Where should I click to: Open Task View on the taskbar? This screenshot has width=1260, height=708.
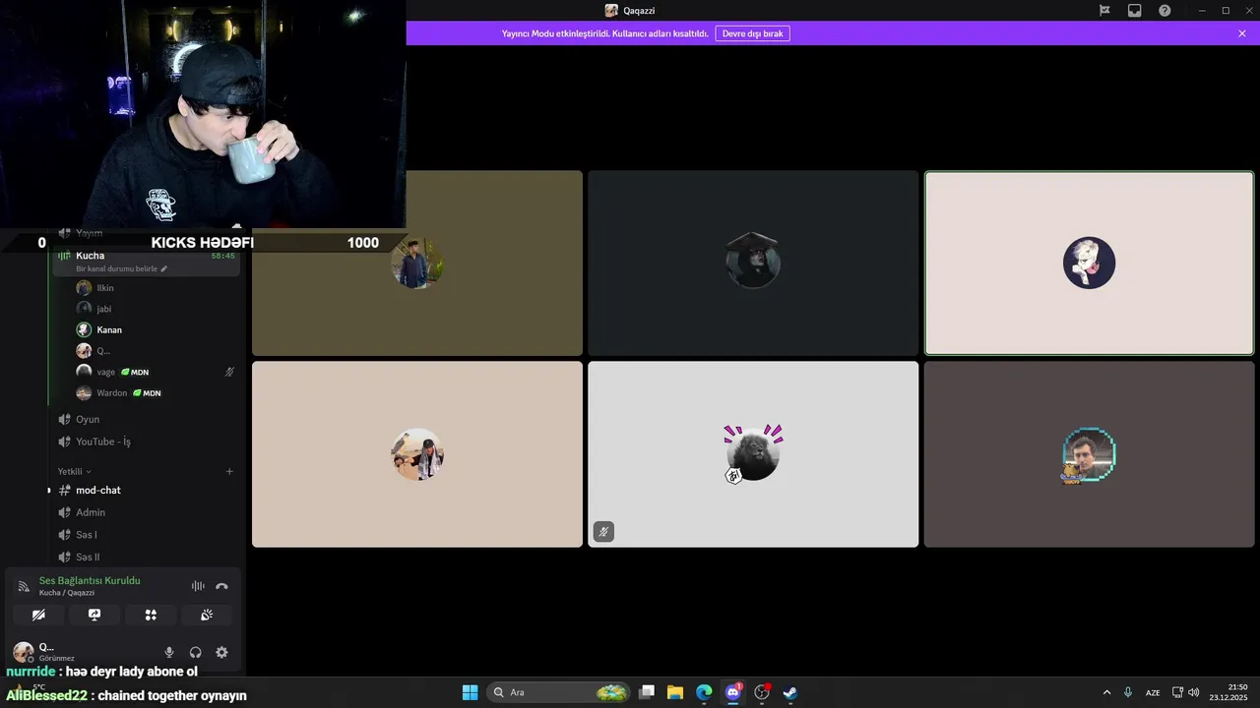647,692
